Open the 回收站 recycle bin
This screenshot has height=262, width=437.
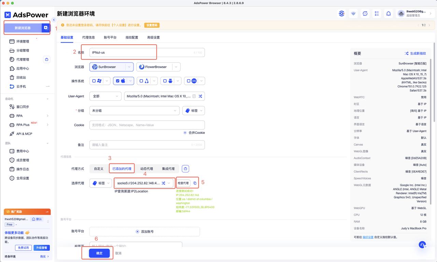point(21,78)
